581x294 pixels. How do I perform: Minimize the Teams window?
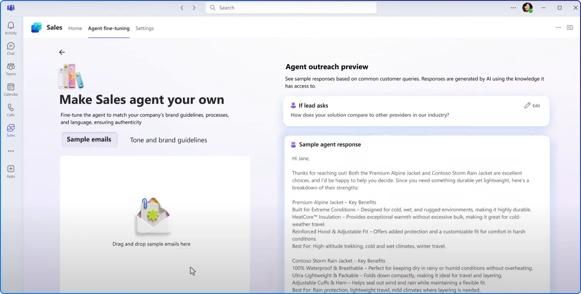click(544, 8)
